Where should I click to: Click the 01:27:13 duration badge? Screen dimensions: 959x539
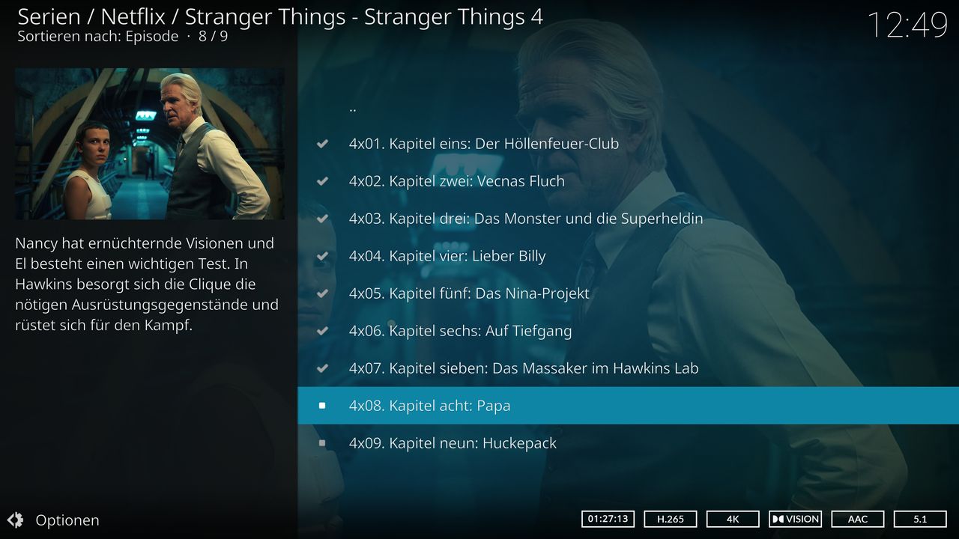click(608, 519)
